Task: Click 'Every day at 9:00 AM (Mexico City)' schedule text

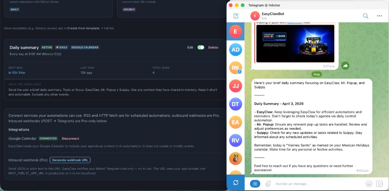Action: 35,54
